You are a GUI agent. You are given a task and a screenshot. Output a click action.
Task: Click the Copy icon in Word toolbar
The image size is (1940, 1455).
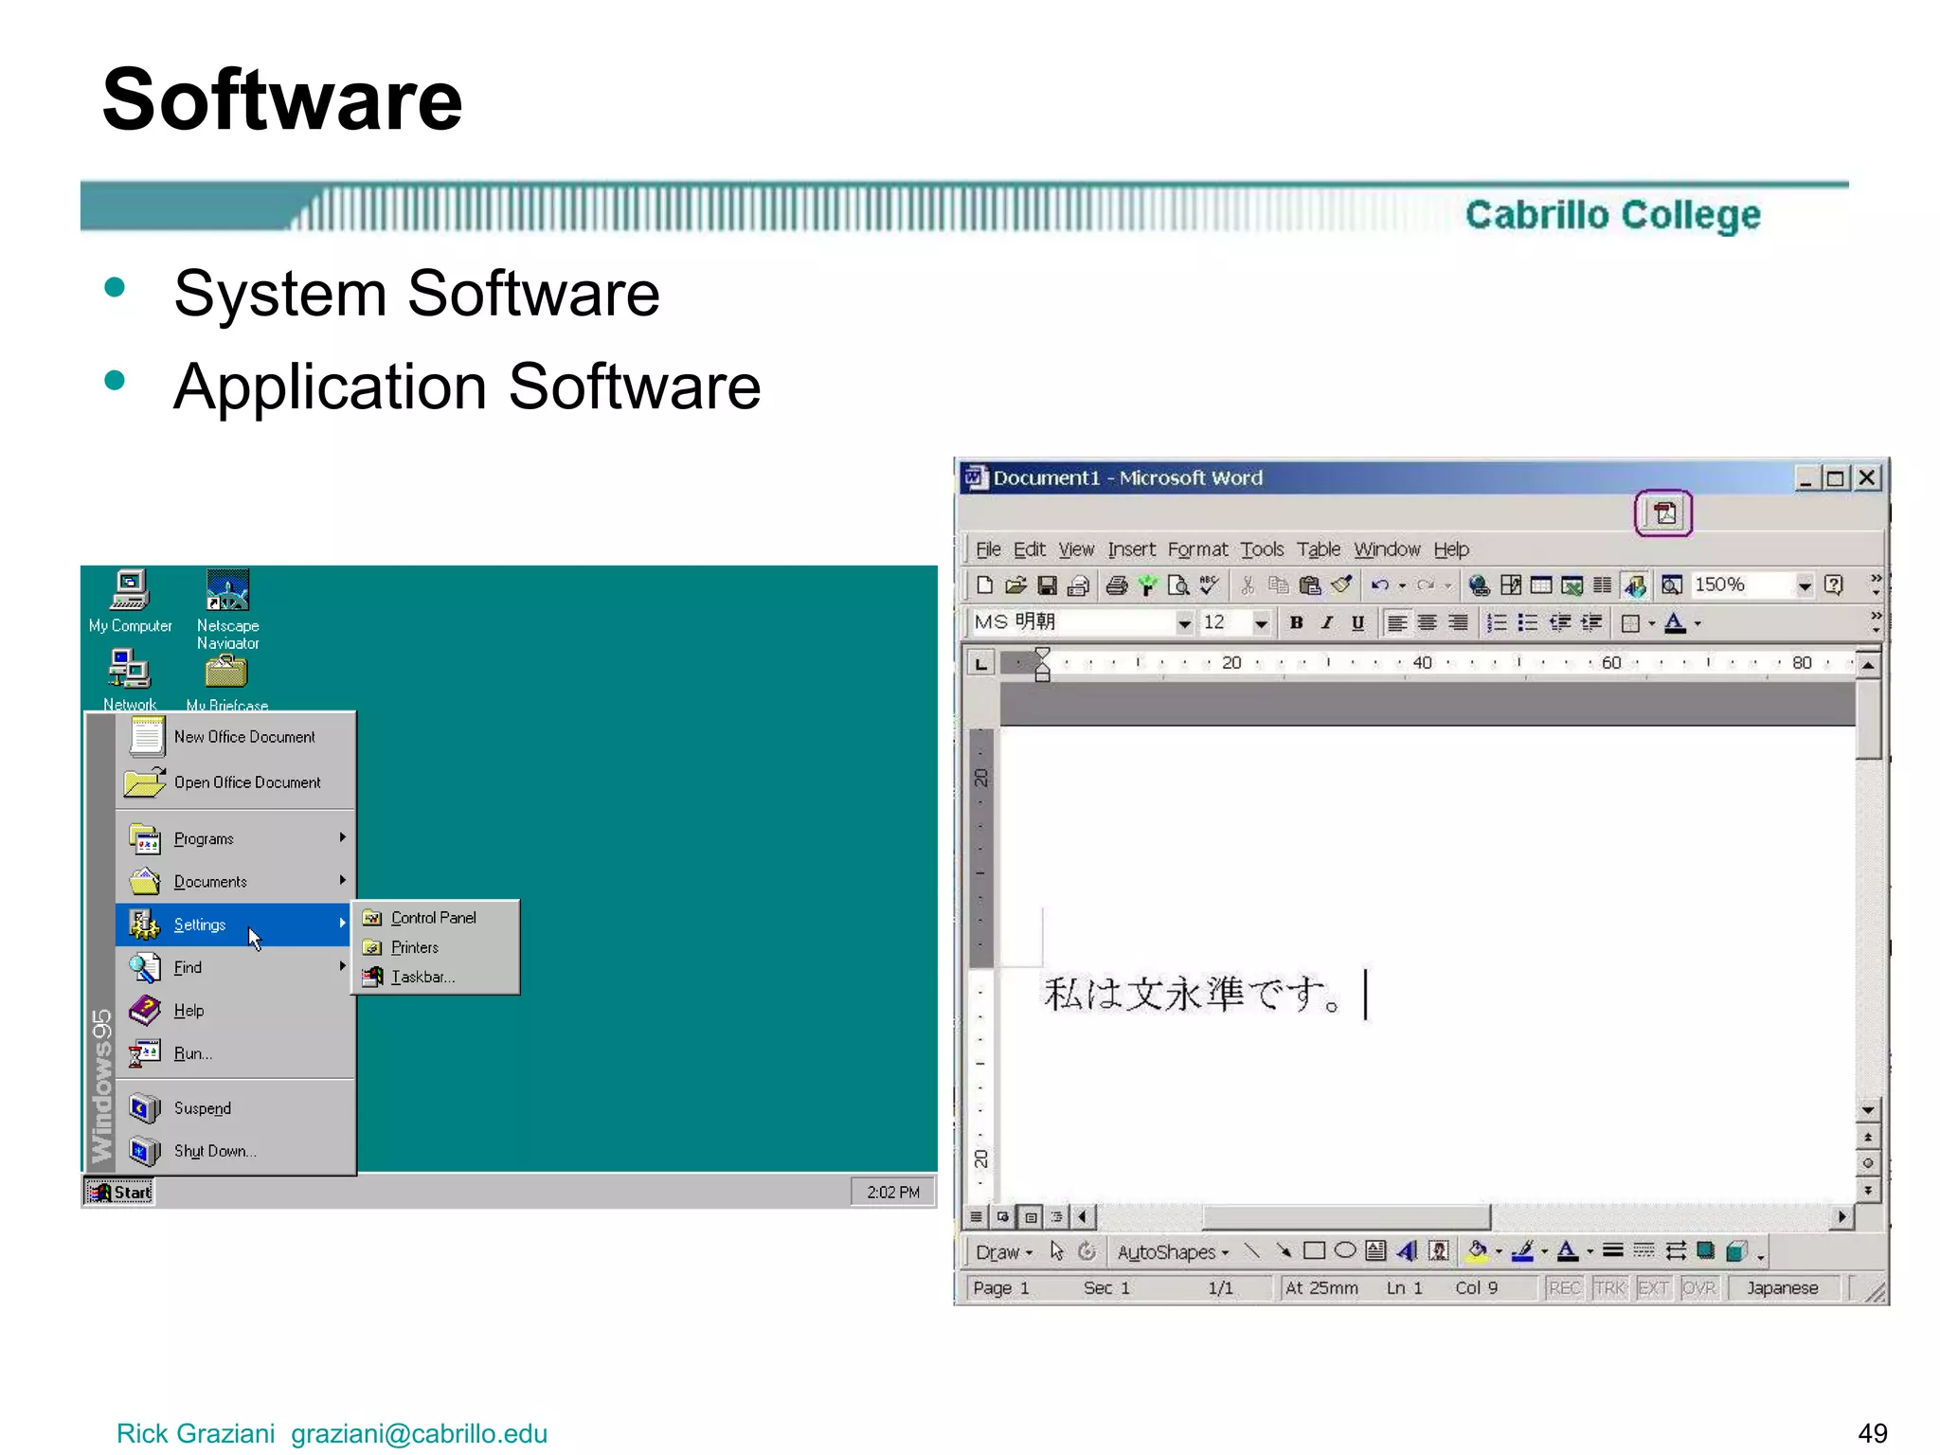point(1278,585)
